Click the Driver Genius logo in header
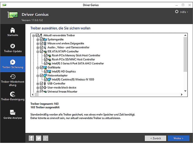This screenshot has height=145, width=193. (13, 15)
